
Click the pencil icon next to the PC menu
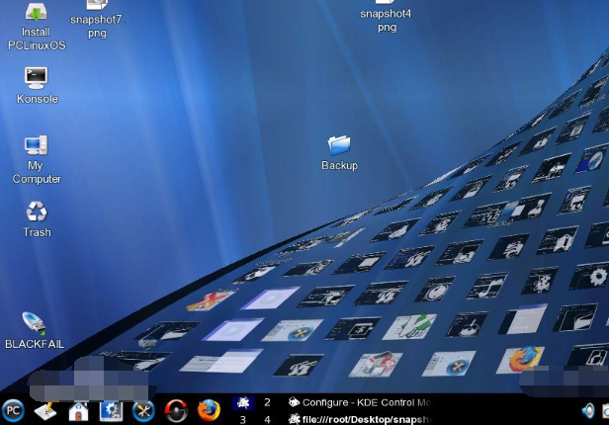(x=45, y=410)
